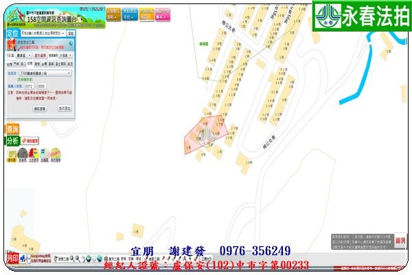Viewport: 412px width, 275px height.
Task: Open the brown menu in the top bar
Action: (113, 14)
